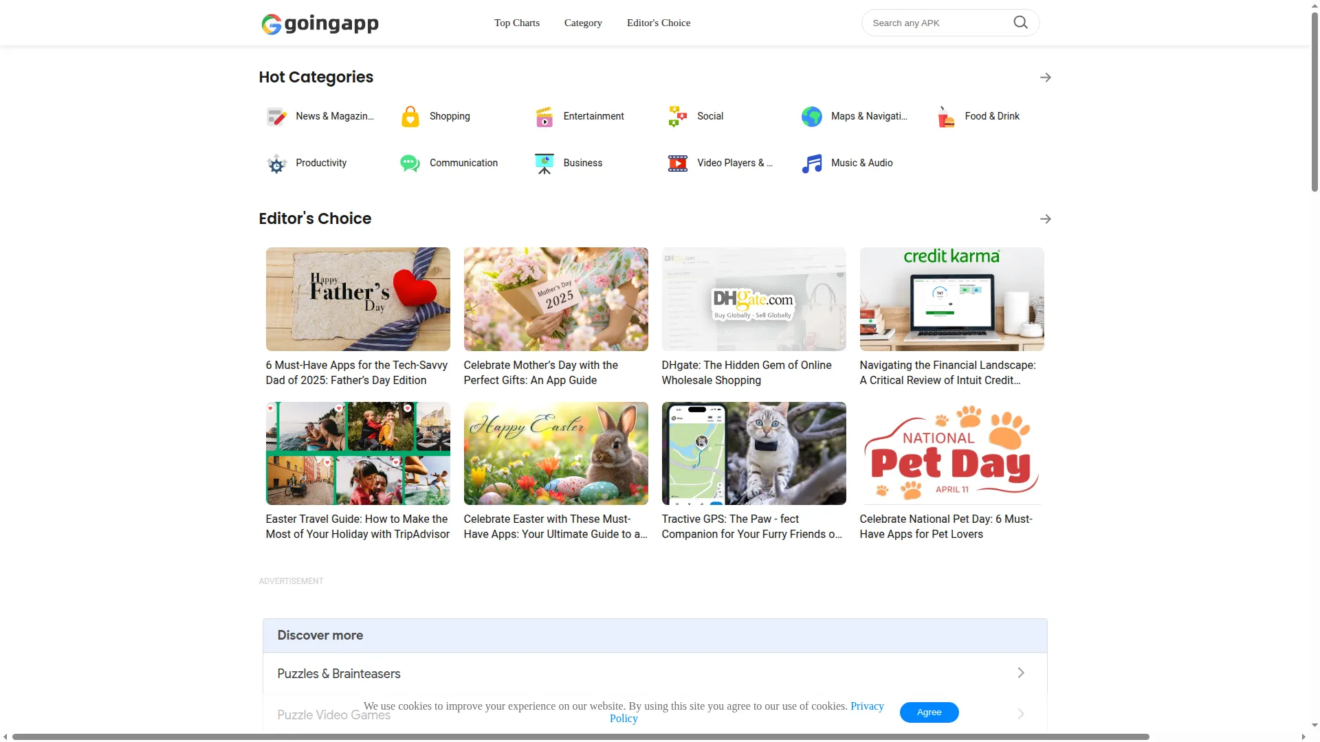Click the Communication category label
This screenshot has height=742, width=1320.
[x=463, y=163]
